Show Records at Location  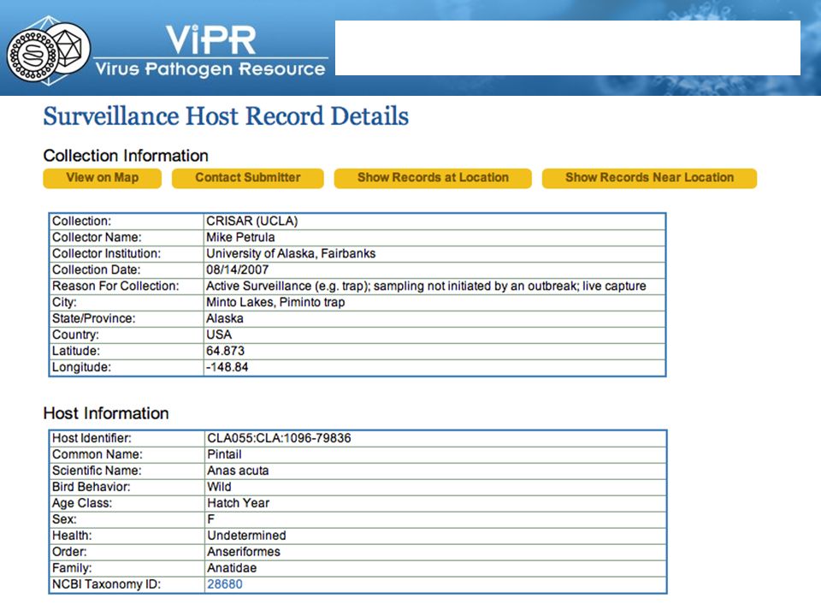pos(433,178)
